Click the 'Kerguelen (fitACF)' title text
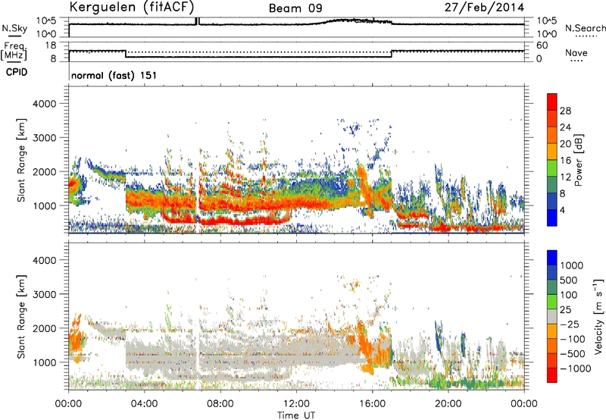 131,7
